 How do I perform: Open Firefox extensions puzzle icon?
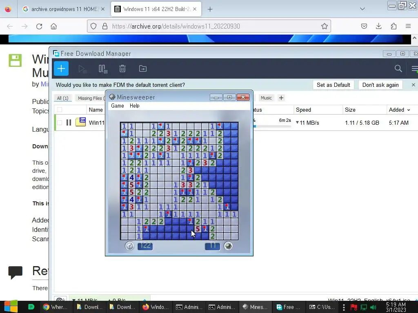click(394, 26)
